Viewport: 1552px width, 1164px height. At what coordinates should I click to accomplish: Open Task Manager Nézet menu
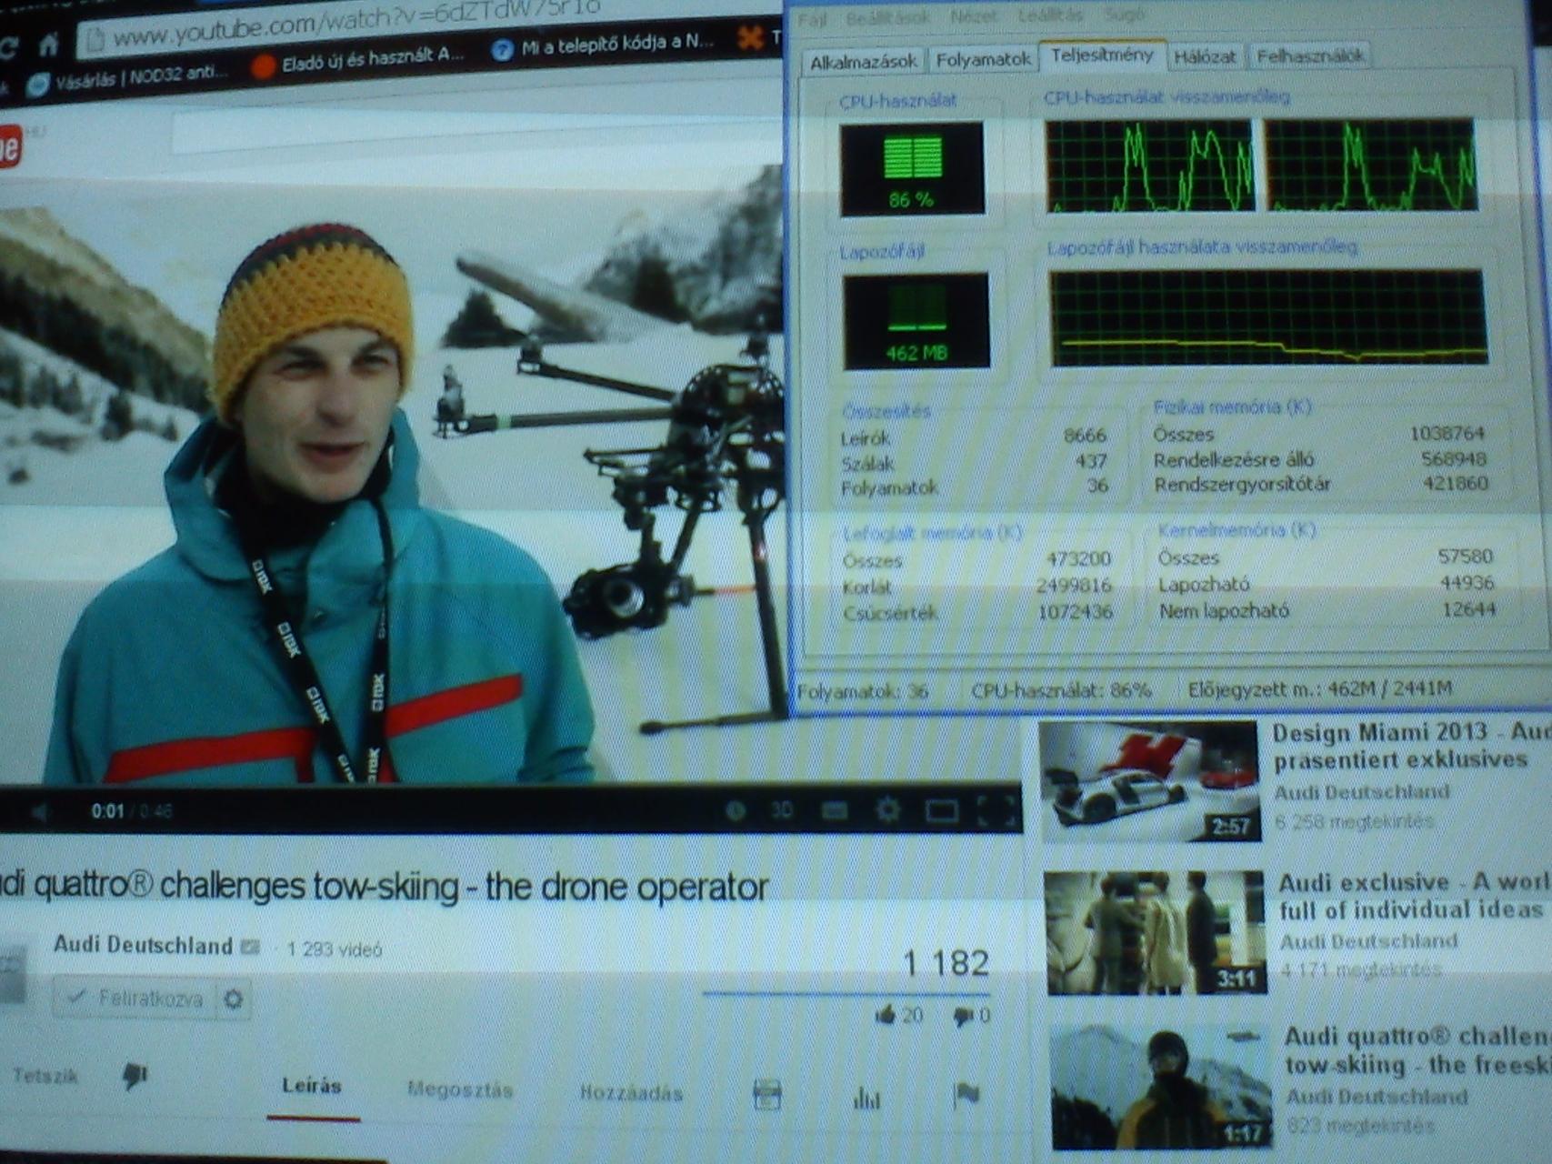pos(973,16)
